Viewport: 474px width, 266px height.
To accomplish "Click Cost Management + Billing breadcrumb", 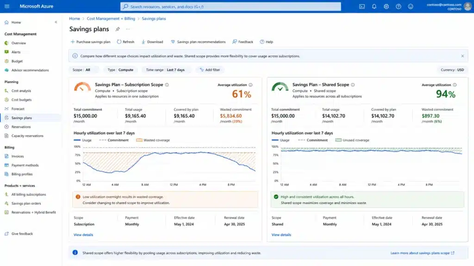I will coord(111,18).
